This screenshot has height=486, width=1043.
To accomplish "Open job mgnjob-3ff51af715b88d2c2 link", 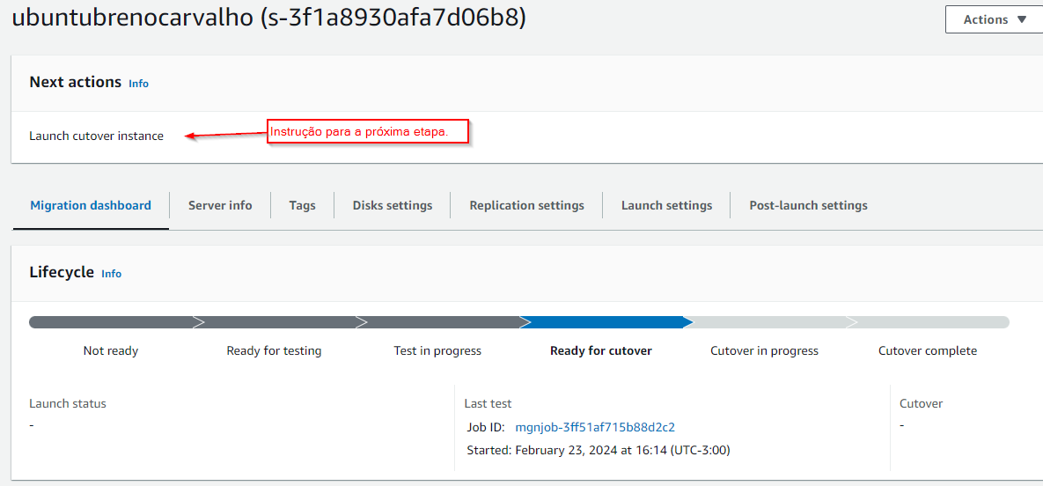I will click(x=595, y=427).
